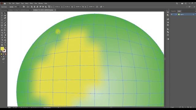Click the Constrain Width and Height link

point(83,7)
